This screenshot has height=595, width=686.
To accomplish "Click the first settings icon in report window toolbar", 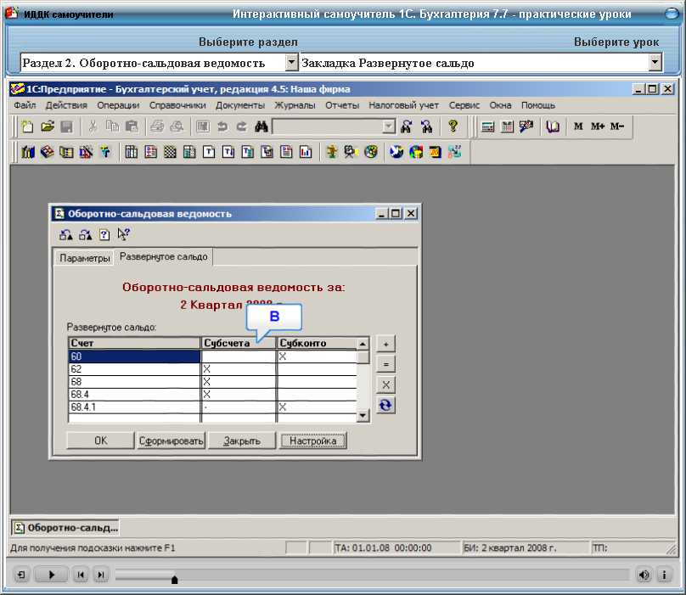I will click(66, 235).
